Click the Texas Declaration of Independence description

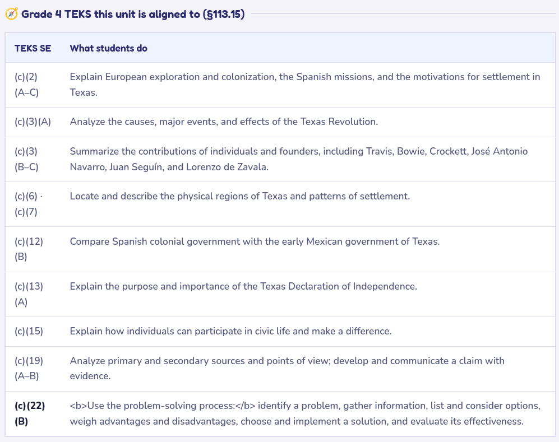point(243,286)
